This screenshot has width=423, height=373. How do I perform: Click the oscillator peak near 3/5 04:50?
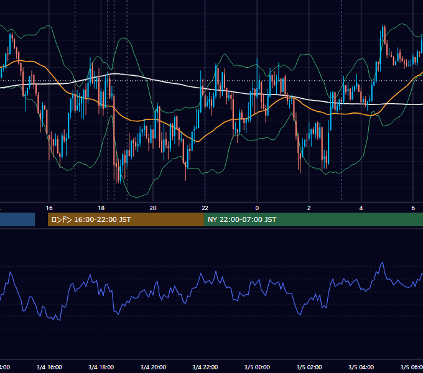(383, 262)
